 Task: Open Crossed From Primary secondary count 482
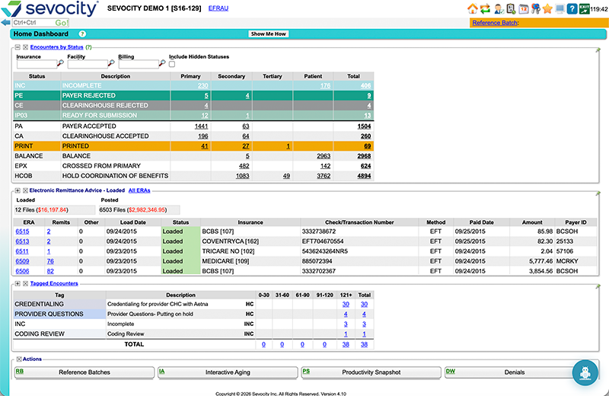click(244, 166)
